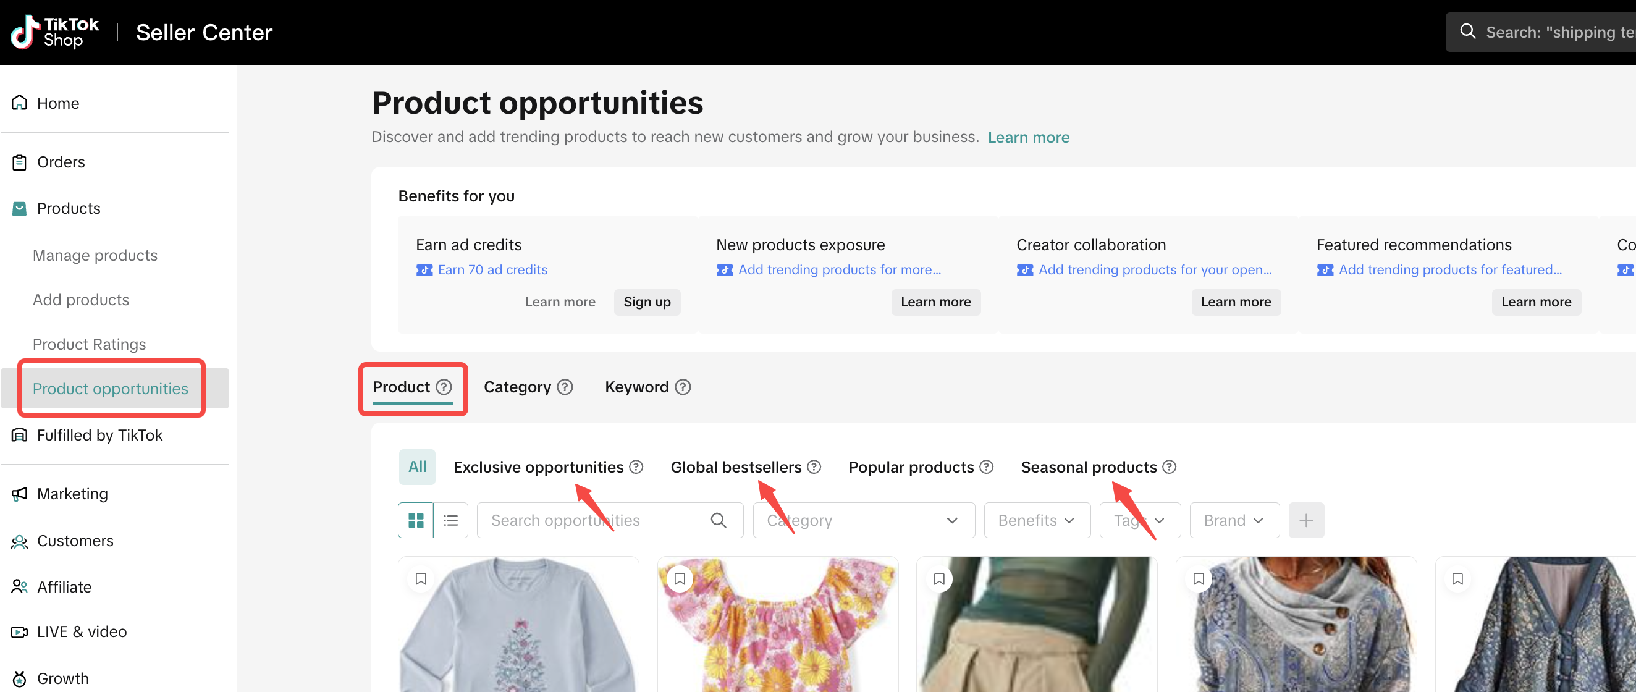Open the Brand filter dropdown
The width and height of the screenshot is (1636, 692).
pos(1233,521)
